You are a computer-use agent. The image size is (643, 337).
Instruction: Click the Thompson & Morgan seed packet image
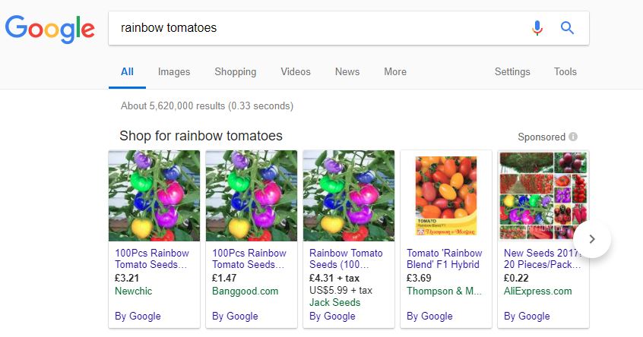pyautogui.click(x=446, y=196)
